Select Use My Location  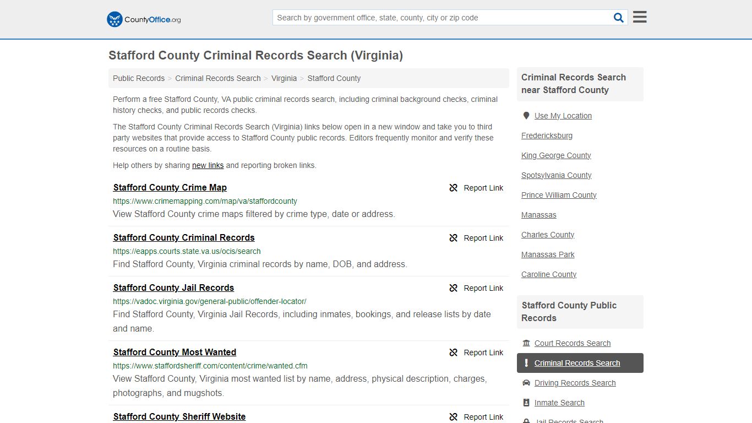click(x=563, y=116)
